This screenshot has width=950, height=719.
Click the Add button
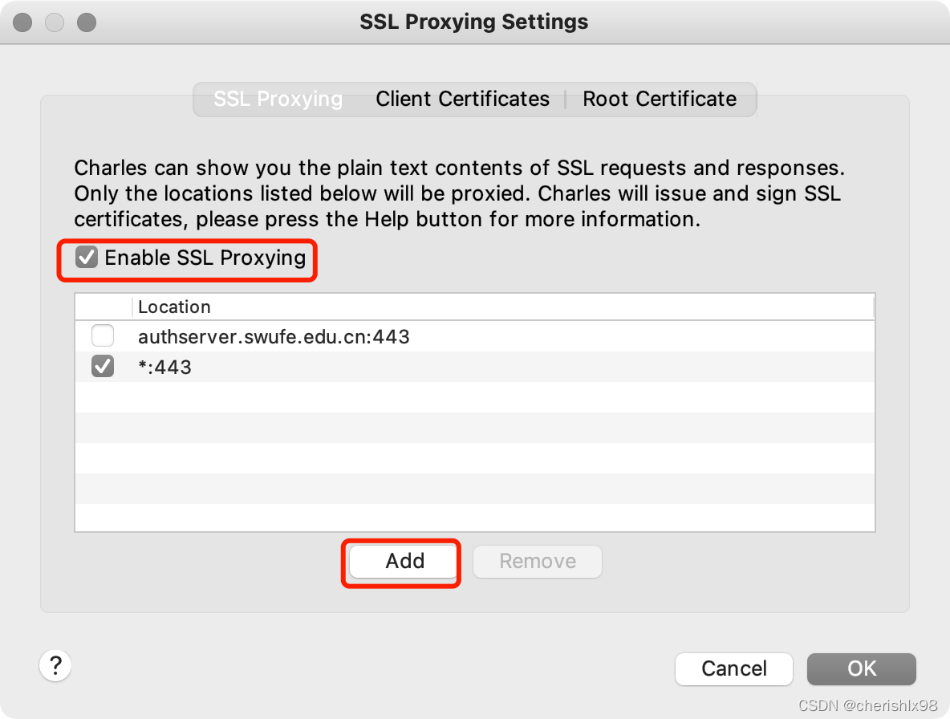[404, 561]
